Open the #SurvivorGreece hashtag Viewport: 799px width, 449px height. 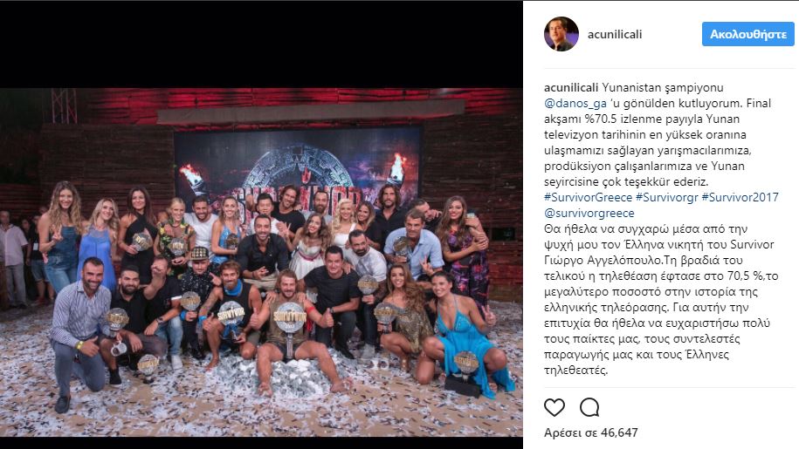click(x=588, y=197)
